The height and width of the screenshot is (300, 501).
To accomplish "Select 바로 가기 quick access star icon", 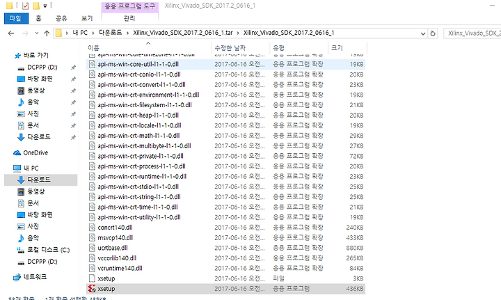I will tap(17, 56).
